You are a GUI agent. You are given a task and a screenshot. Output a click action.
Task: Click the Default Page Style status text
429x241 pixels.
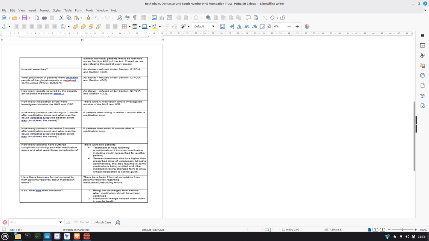point(153,230)
